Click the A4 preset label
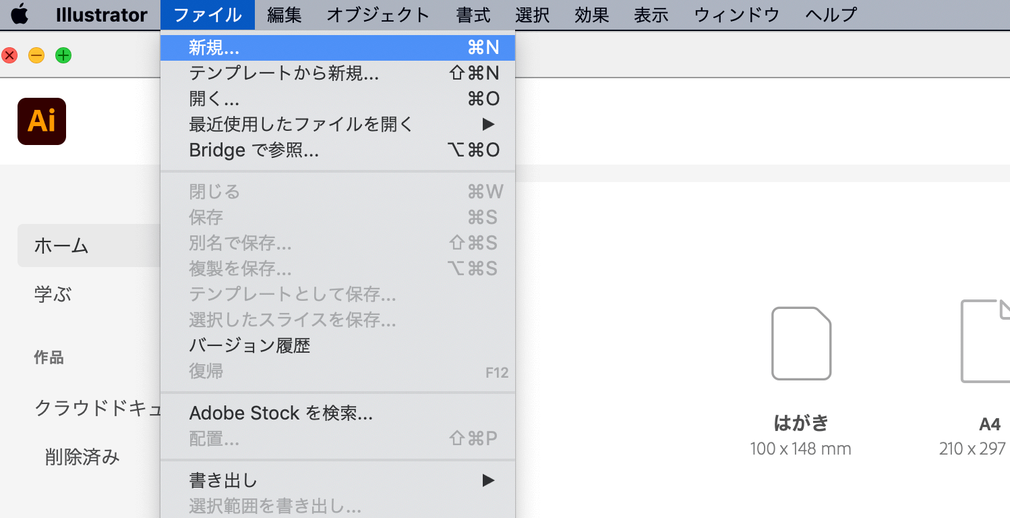 pos(990,424)
